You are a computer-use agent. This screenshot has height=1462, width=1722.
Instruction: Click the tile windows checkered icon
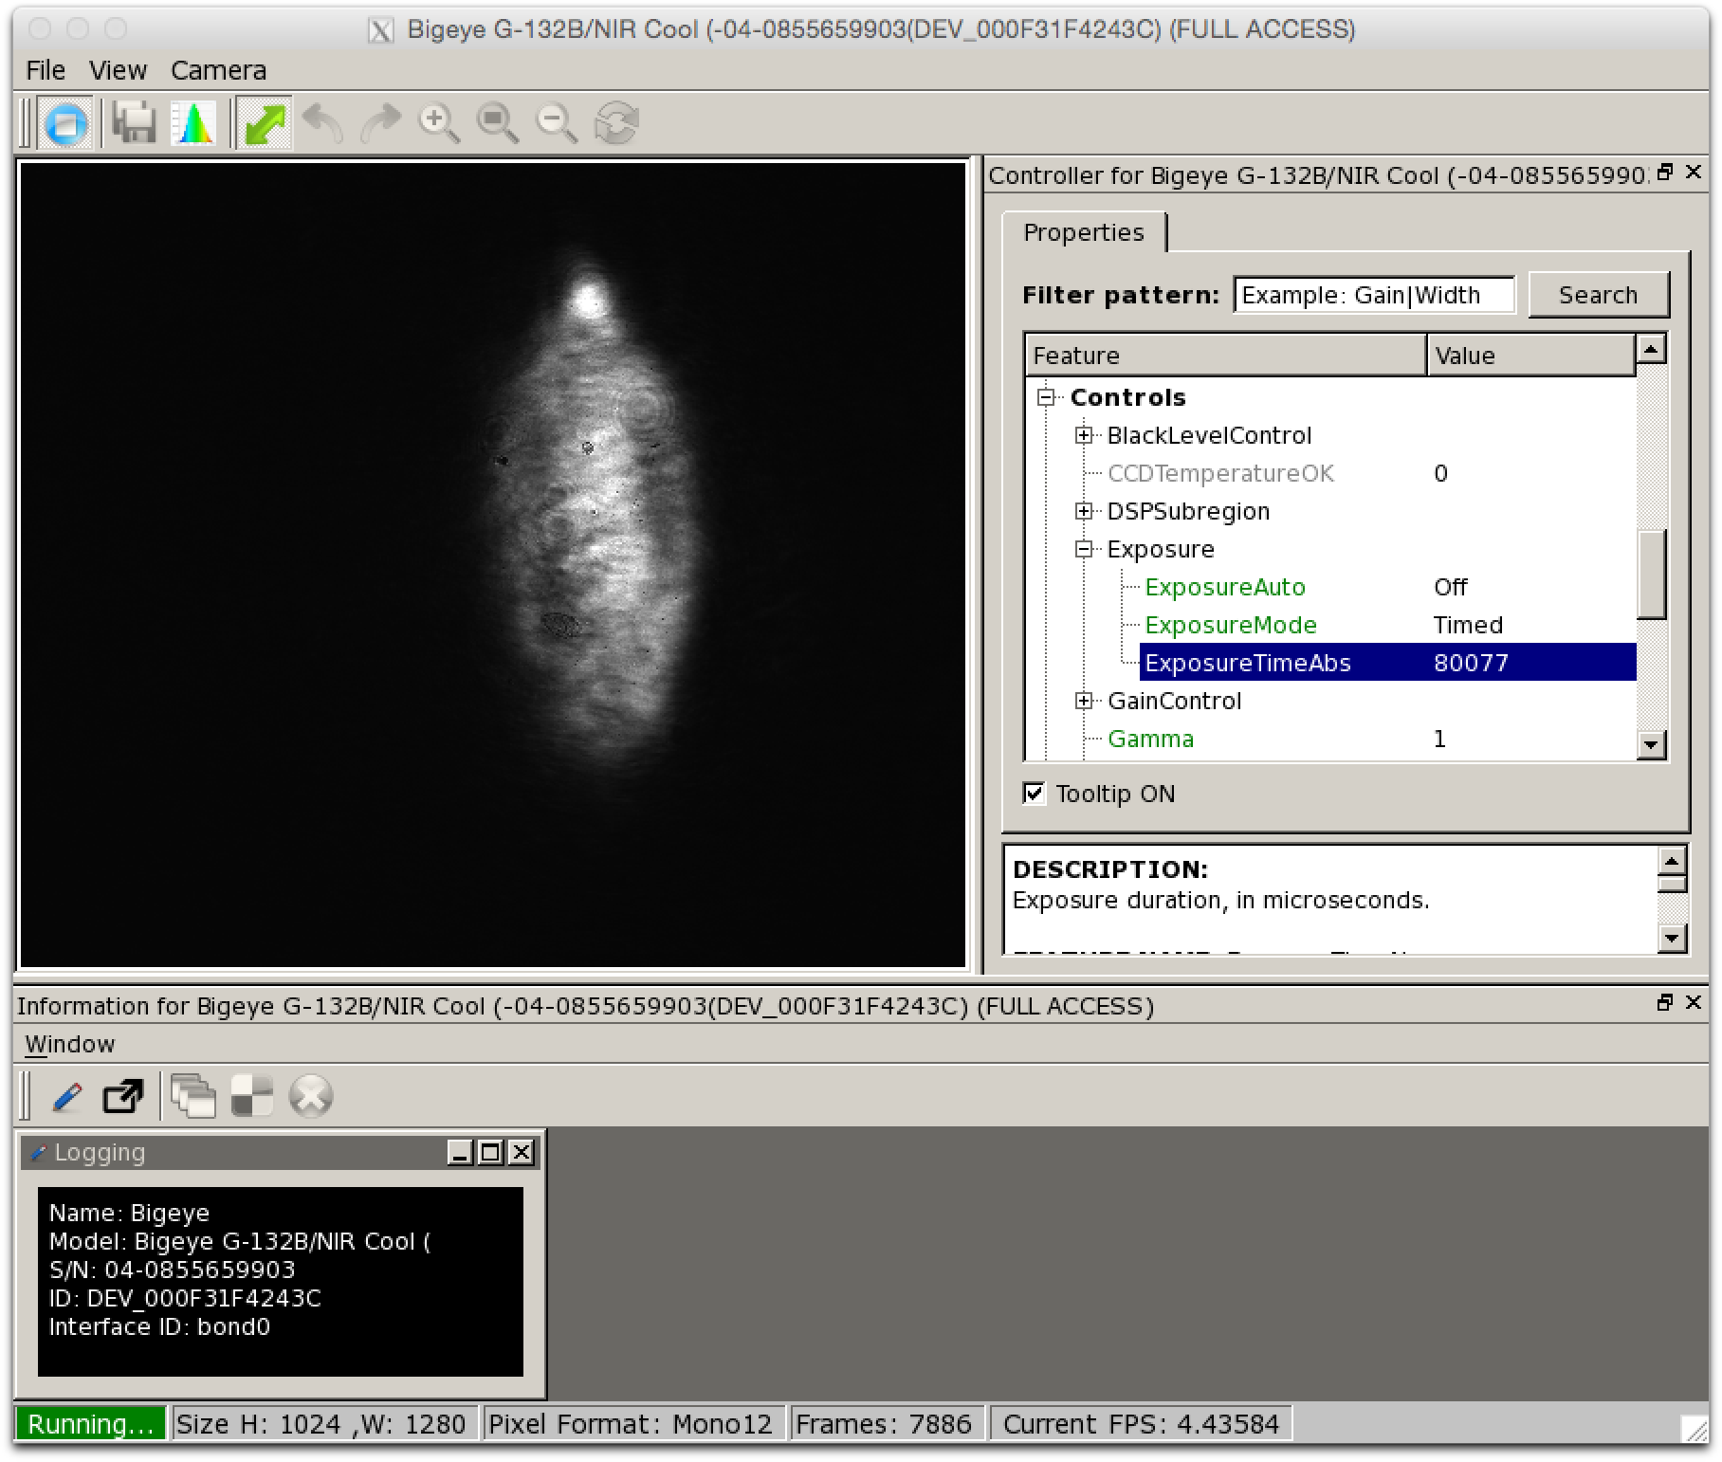click(252, 1097)
